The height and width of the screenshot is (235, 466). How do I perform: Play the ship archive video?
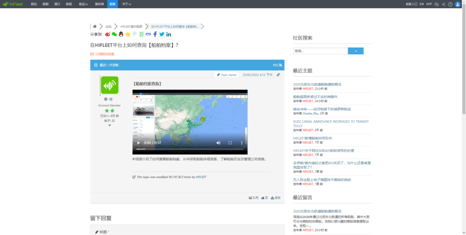[x=138, y=143]
